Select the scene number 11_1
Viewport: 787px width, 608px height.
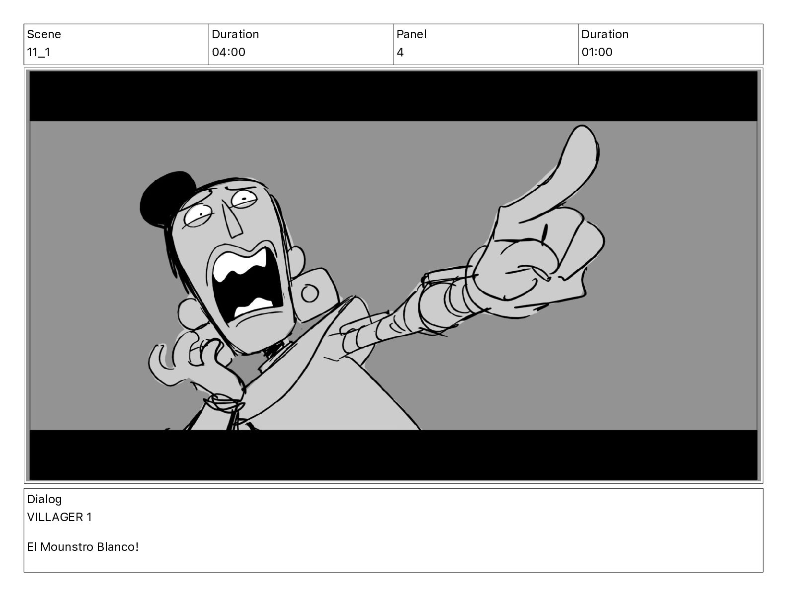click(x=38, y=52)
